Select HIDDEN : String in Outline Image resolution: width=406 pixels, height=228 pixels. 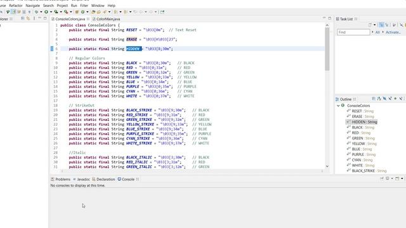pos(364,122)
